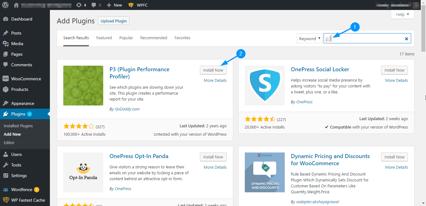Open the Keyword search type dropdown
This screenshot has height=206, width=426.
point(310,39)
